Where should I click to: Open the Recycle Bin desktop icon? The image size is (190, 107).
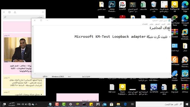coord(154,7)
